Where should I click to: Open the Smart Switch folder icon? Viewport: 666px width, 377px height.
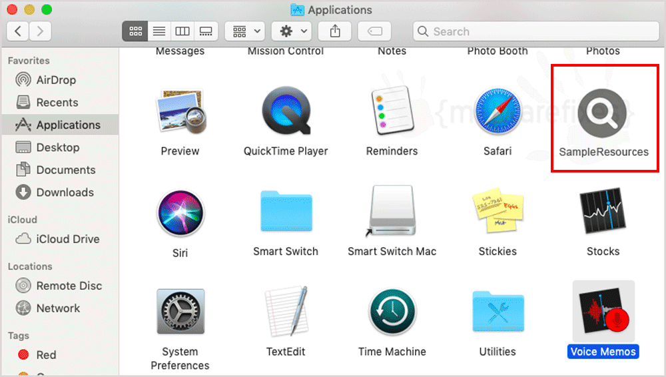coord(286,211)
